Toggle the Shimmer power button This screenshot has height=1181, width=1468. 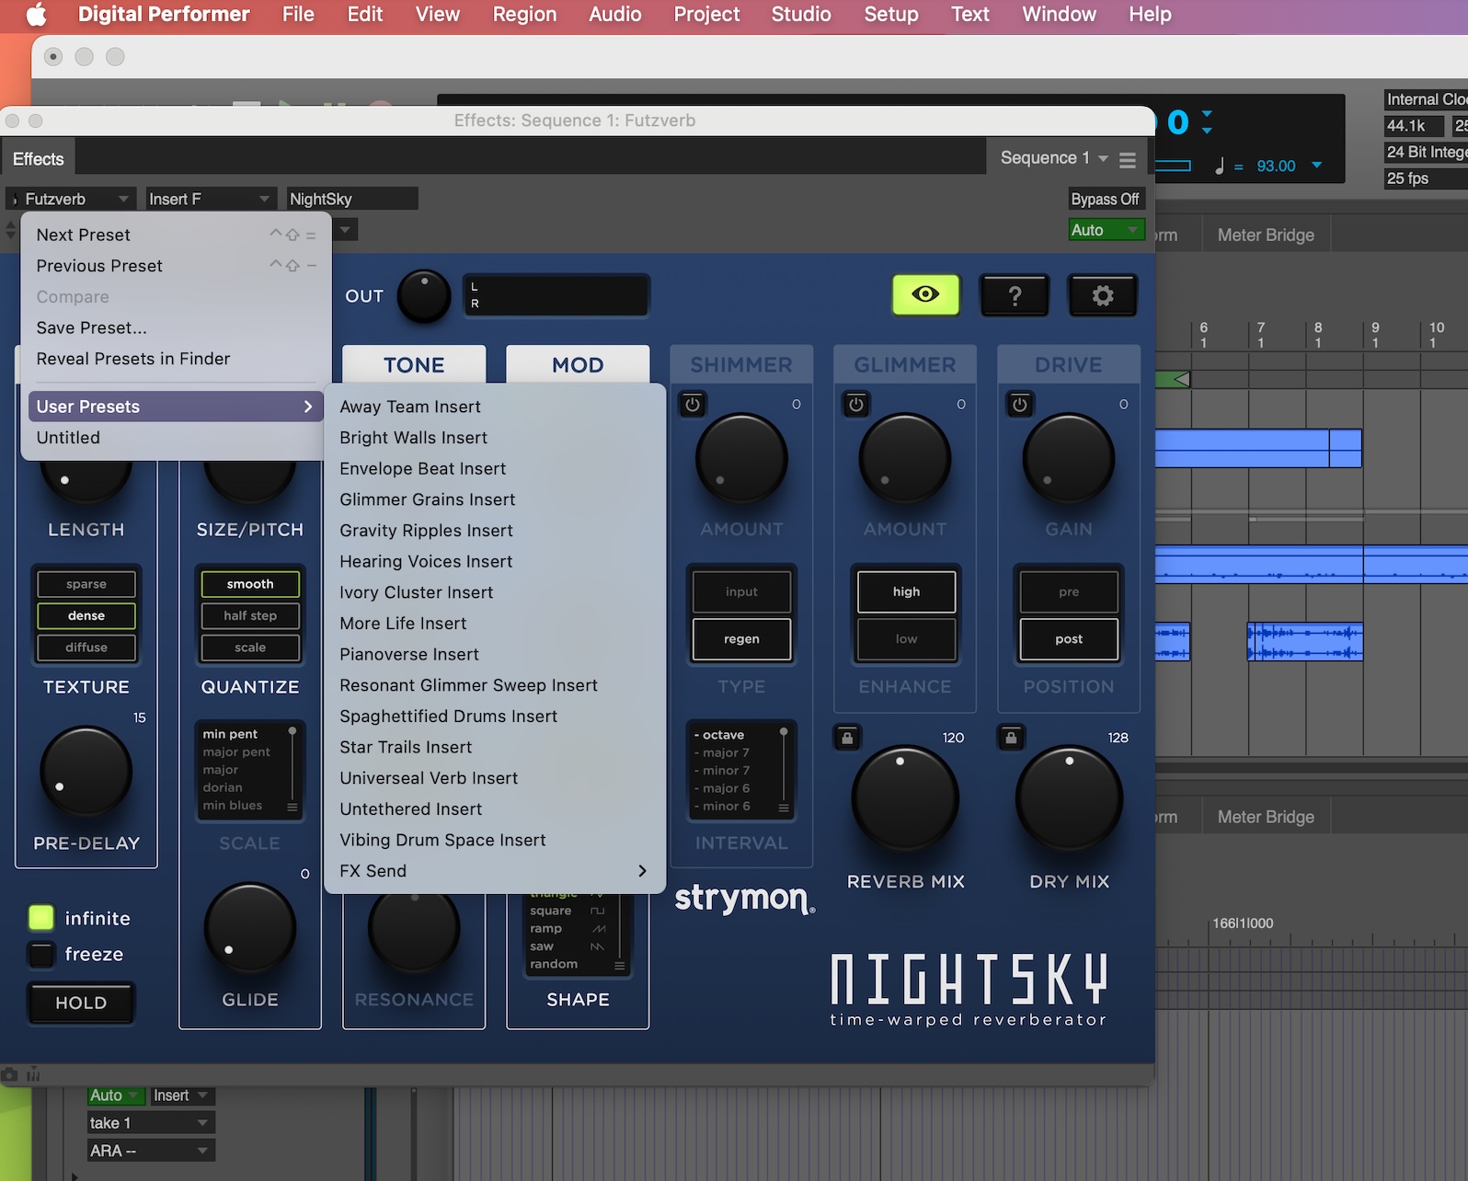tap(693, 404)
